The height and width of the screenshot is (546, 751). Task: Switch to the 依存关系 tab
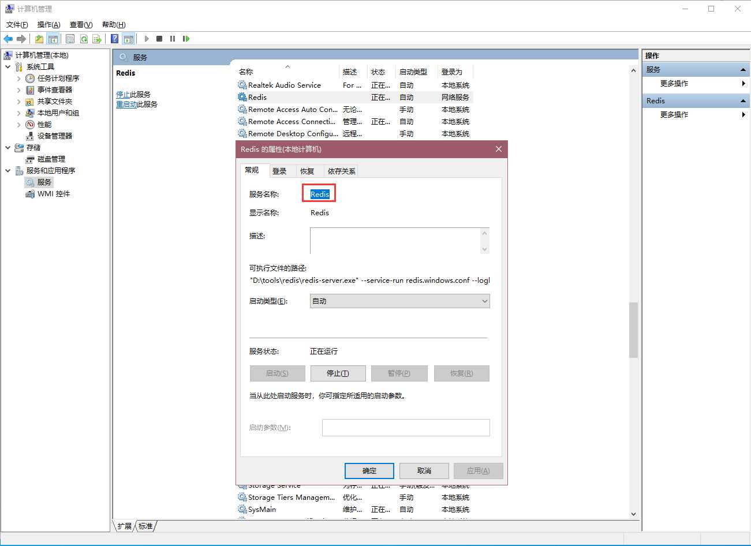point(341,171)
